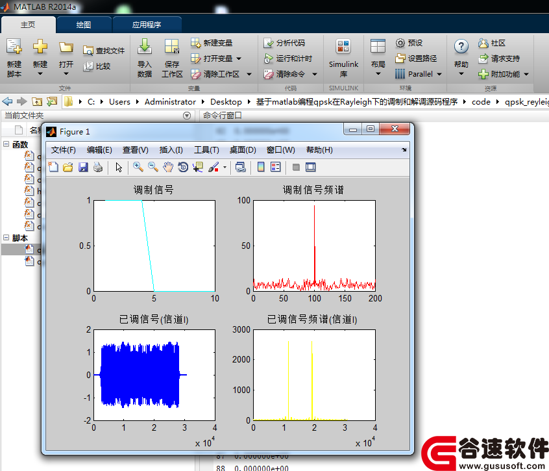
Task: Click the Forward navigation arrow
Action: pyautogui.click(x=21, y=101)
